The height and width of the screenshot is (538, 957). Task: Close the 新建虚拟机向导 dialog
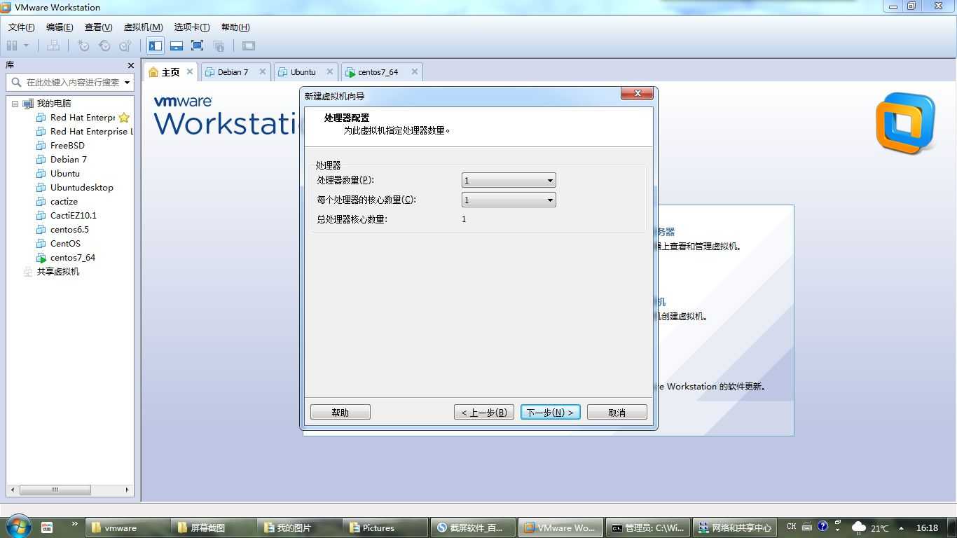pyautogui.click(x=637, y=93)
